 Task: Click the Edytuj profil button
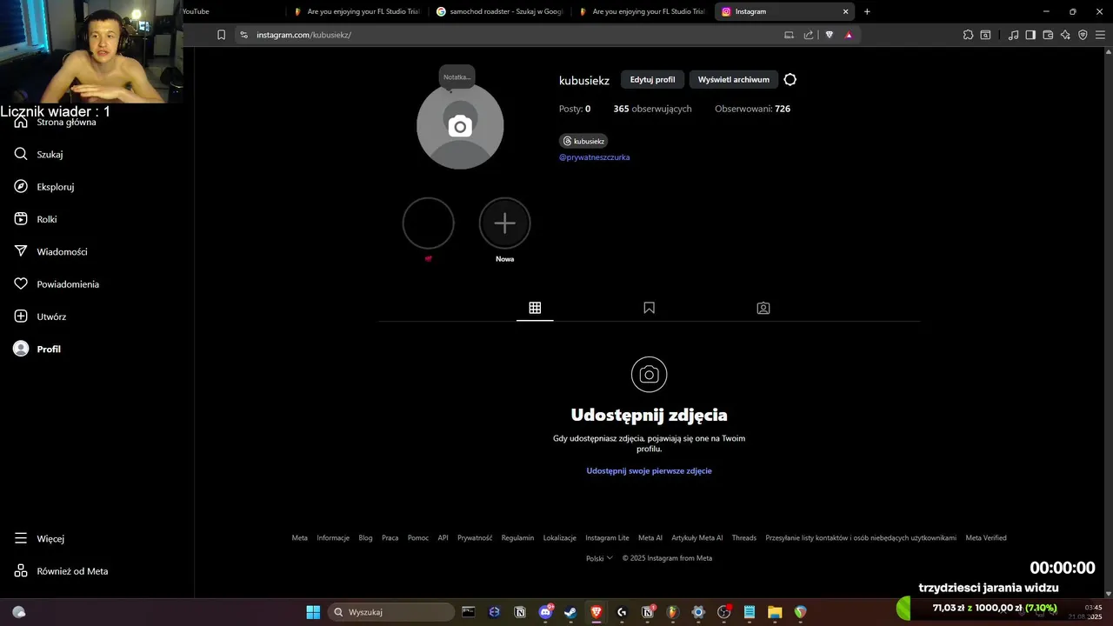point(652,79)
